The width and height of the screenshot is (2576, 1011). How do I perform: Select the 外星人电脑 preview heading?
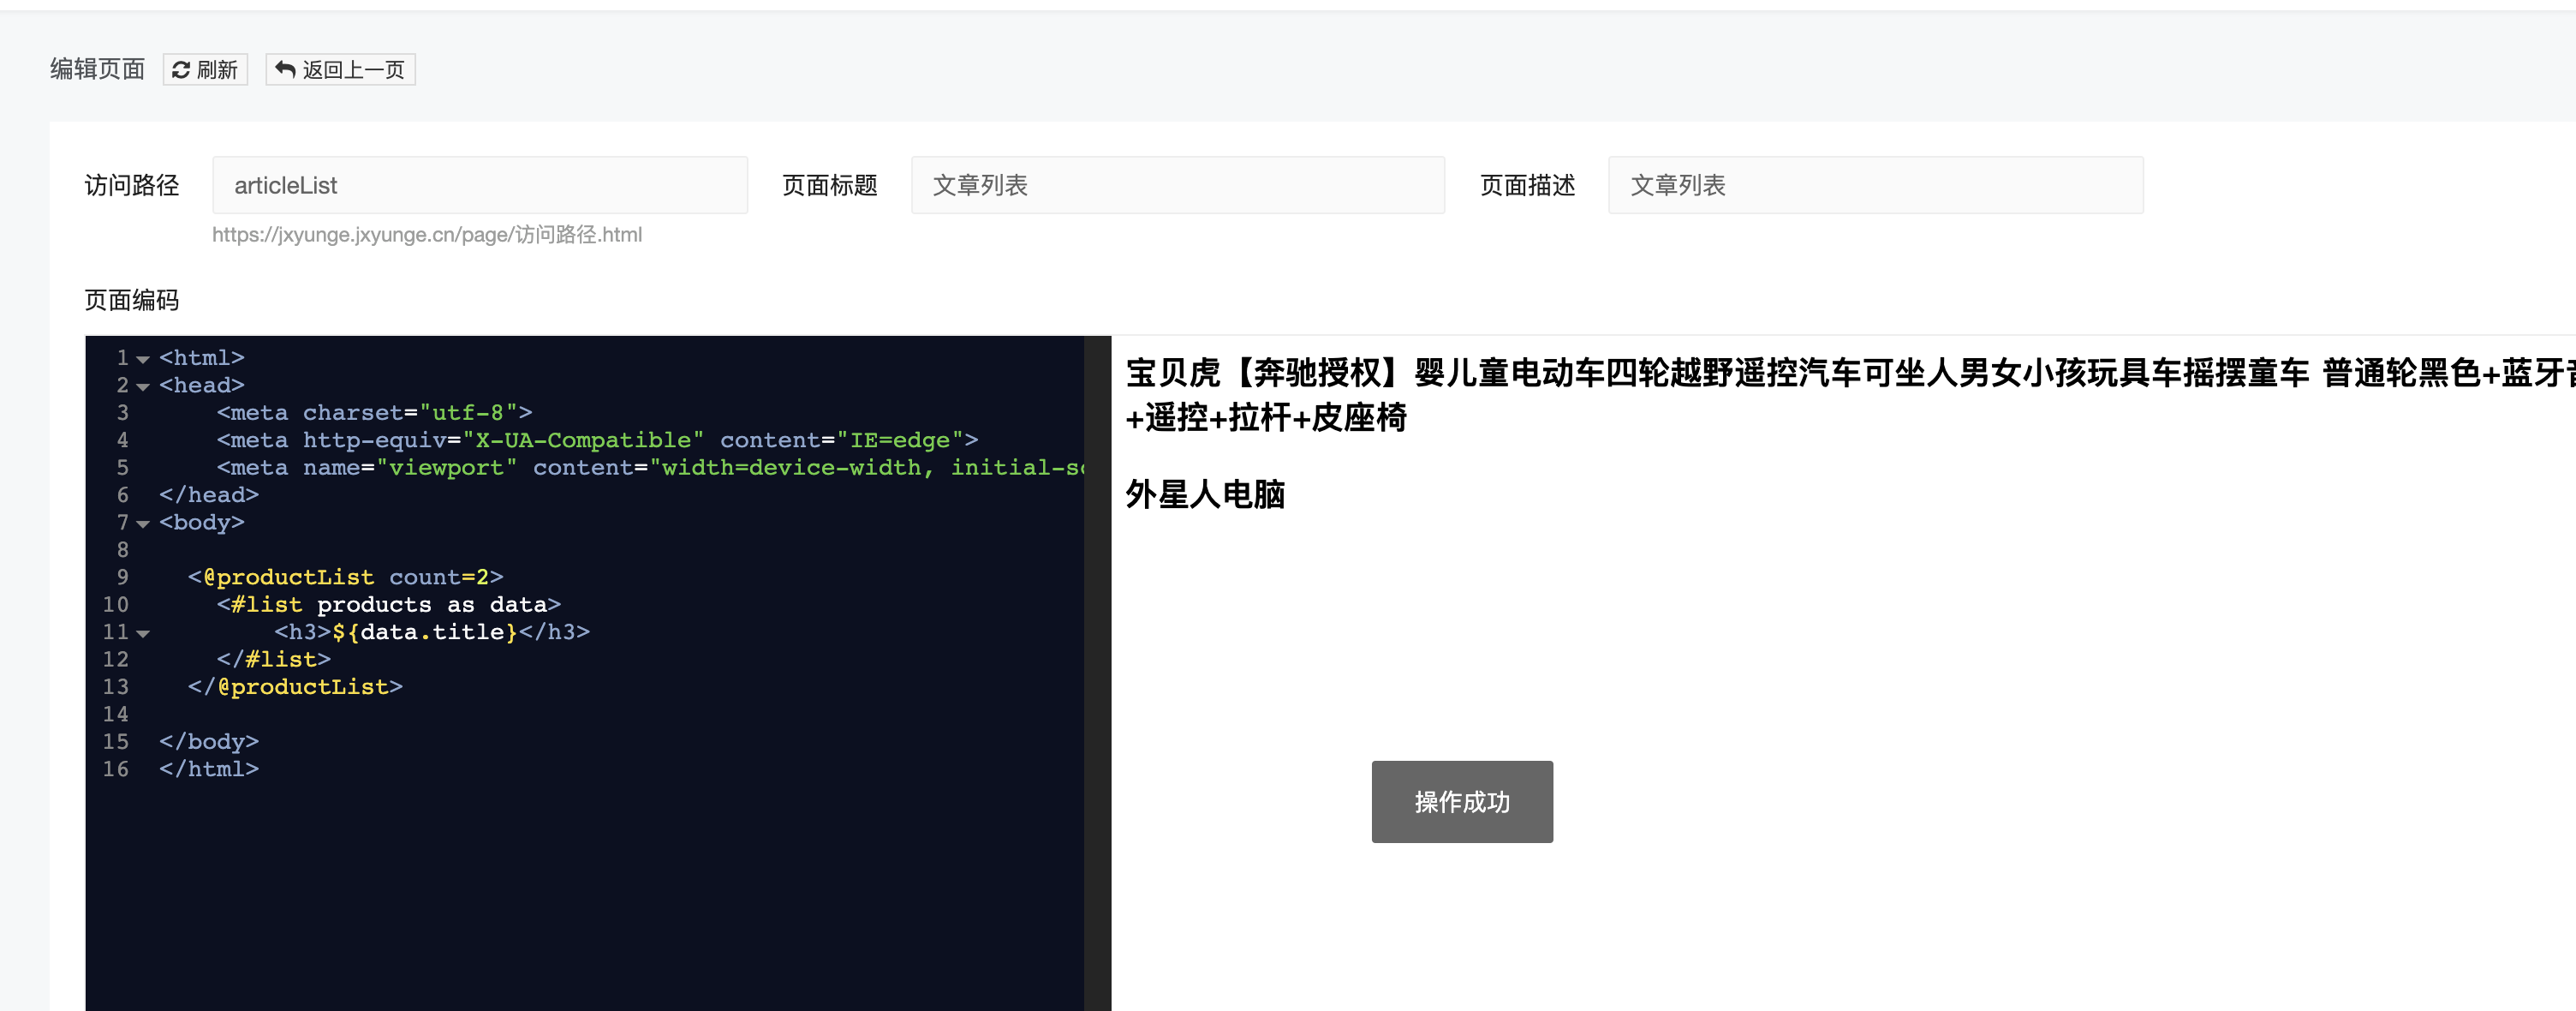1205,494
